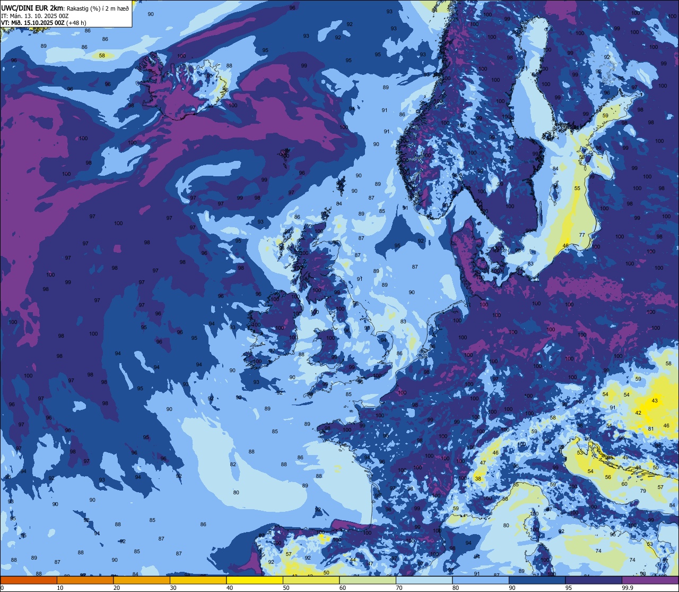This screenshot has width=679, height=592.
Task: Click the 20–30% amber legend swatch
Action: 142,580
